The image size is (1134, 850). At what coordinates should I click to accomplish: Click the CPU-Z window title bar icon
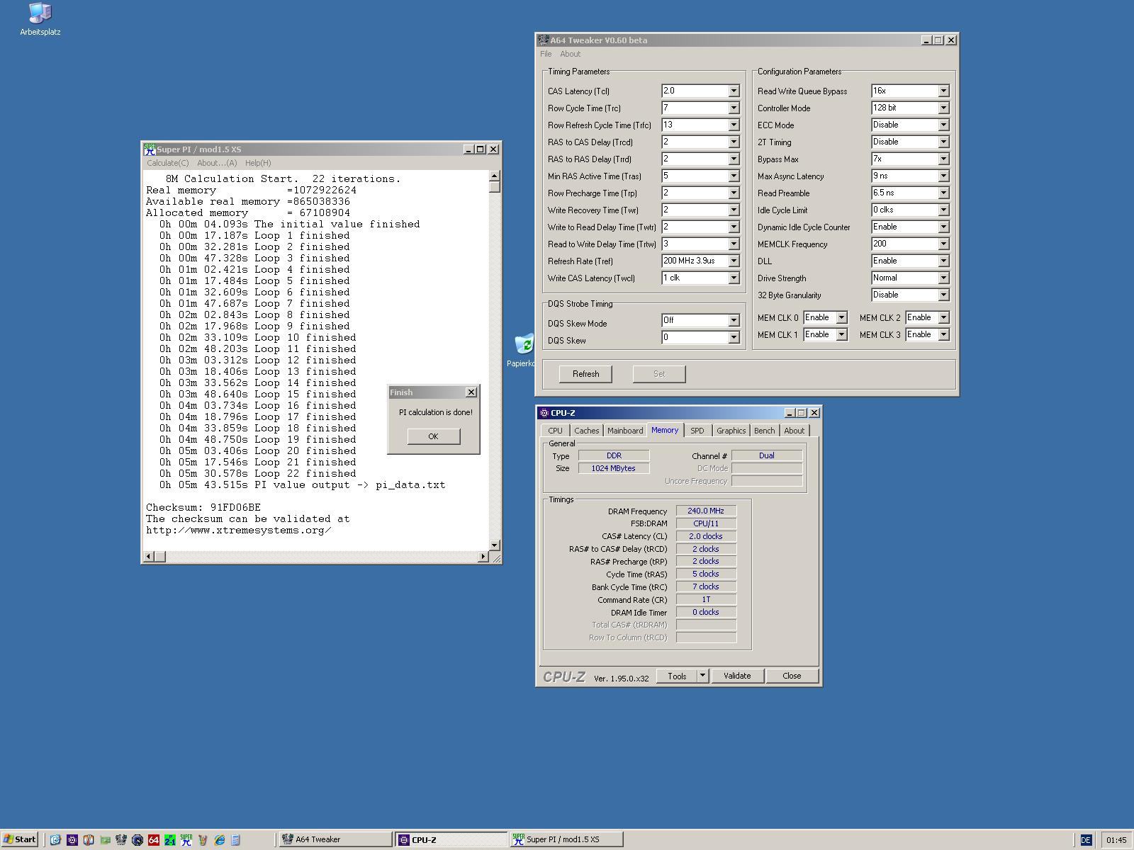coord(544,413)
